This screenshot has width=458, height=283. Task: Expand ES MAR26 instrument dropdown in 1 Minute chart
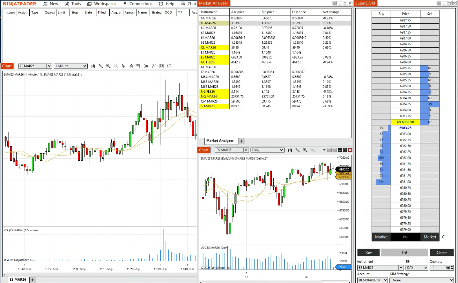coord(49,66)
